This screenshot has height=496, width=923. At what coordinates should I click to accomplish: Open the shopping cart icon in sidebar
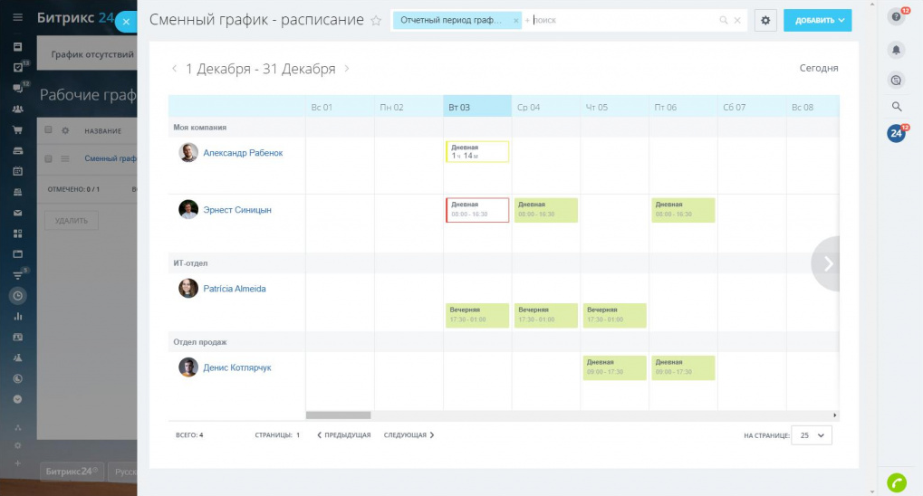tap(17, 130)
